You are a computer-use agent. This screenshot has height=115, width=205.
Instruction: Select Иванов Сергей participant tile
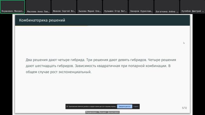pos(64,7)
